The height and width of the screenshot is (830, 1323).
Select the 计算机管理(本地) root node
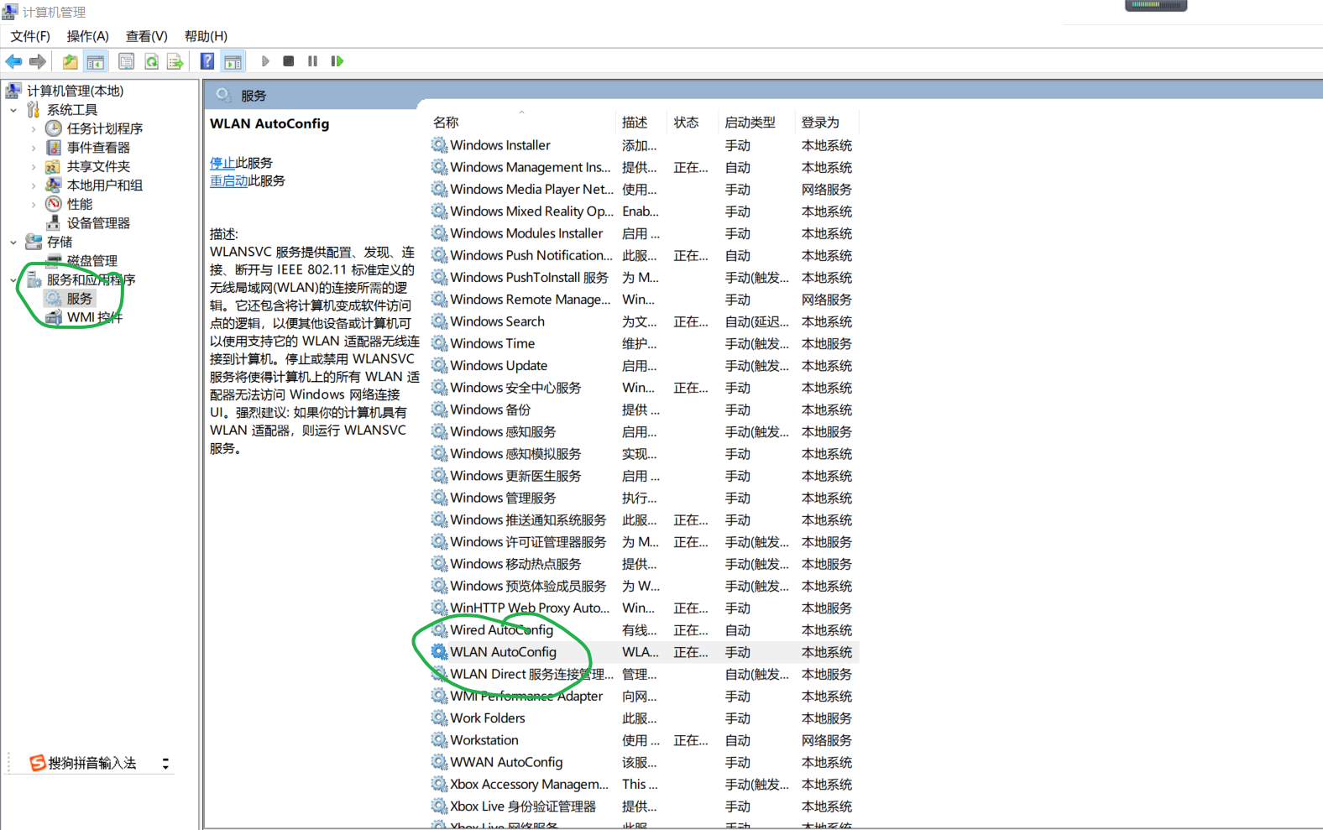click(75, 91)
